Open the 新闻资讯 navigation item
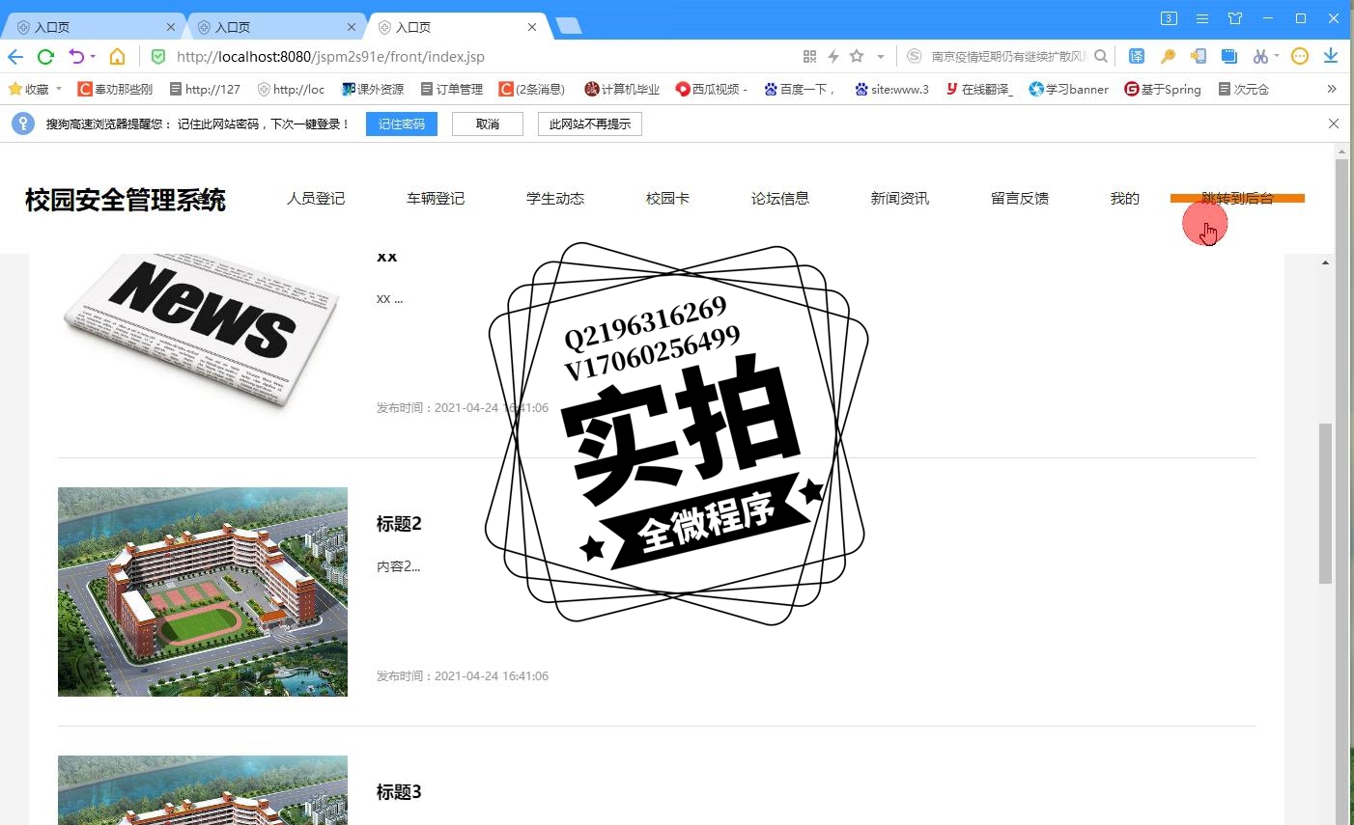Image resolution: width=1354 pixels, height=825 pixels. coord(900,198)
